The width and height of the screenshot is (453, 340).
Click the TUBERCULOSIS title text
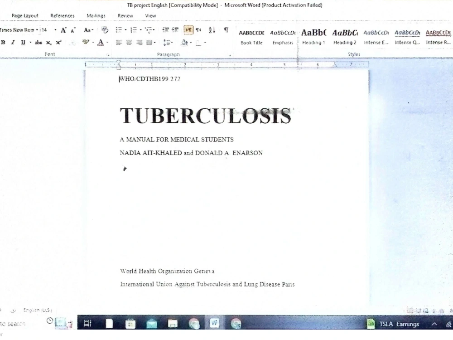(x=205, y=116)
